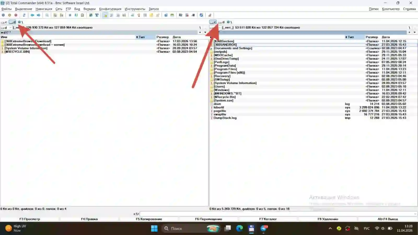The height and width of the screenshot is (235, 418).
Task: Open file search magnifier icon
Action: 47,15
